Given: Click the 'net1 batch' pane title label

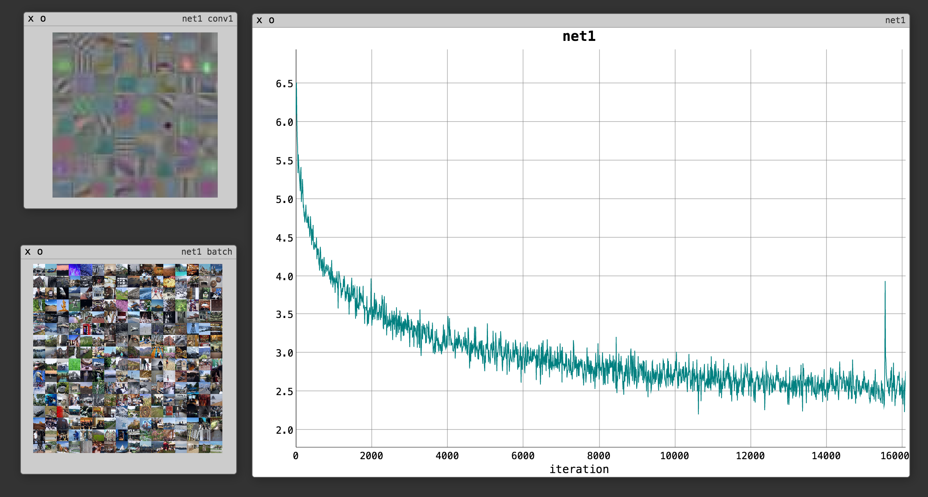Looking at the screenshot, I should [x=207, y=252].
